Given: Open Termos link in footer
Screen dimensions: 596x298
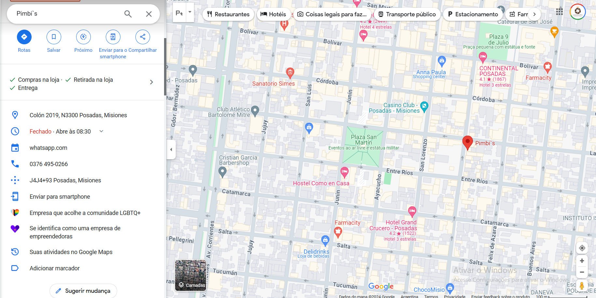Looking at the screenshot, I should (x=431, y=296).
